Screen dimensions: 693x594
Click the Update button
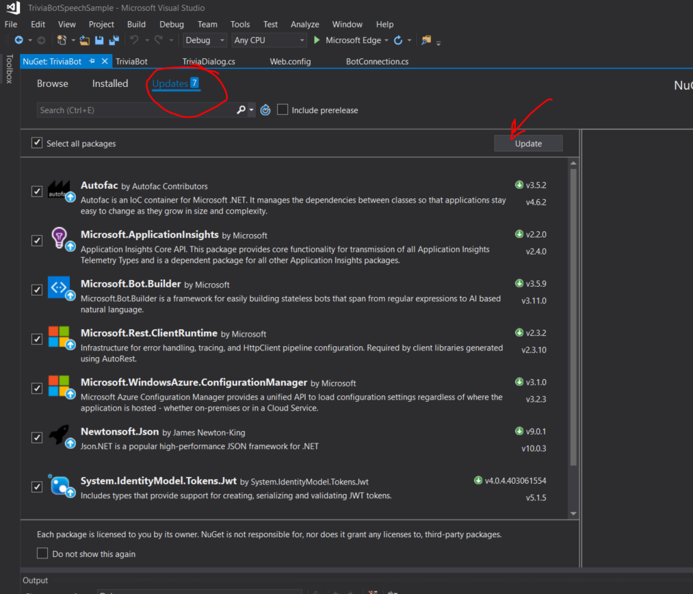(x=528, y=144)
